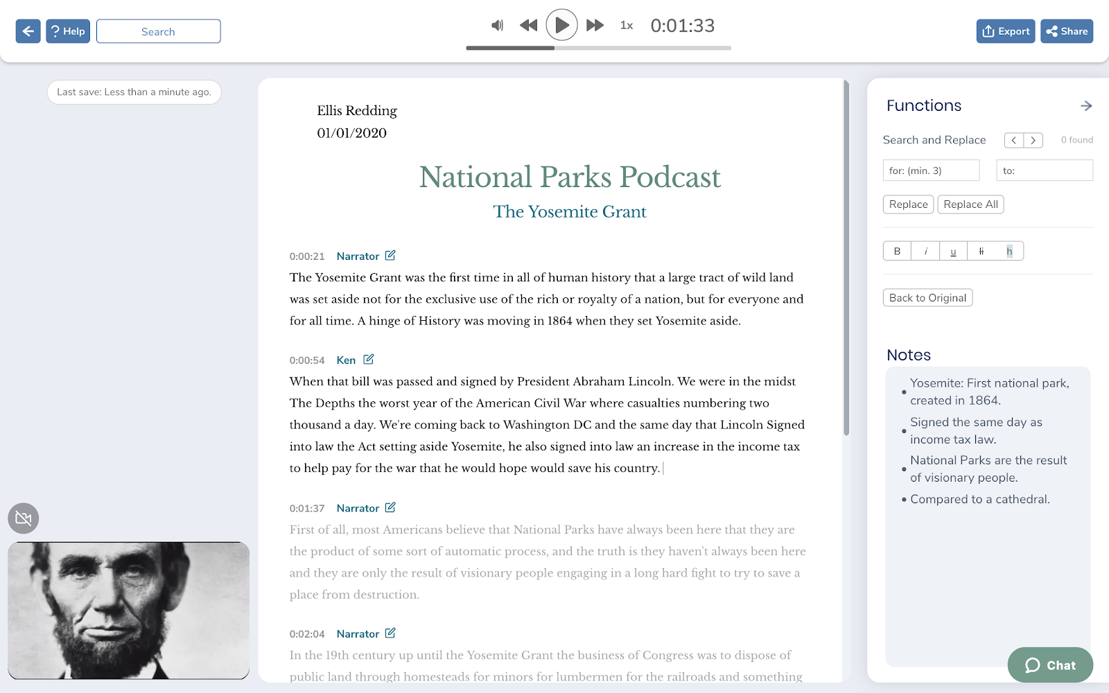
Task: Click note 'Signed the same day as income tax law'
Action: (x=976, y=431)
